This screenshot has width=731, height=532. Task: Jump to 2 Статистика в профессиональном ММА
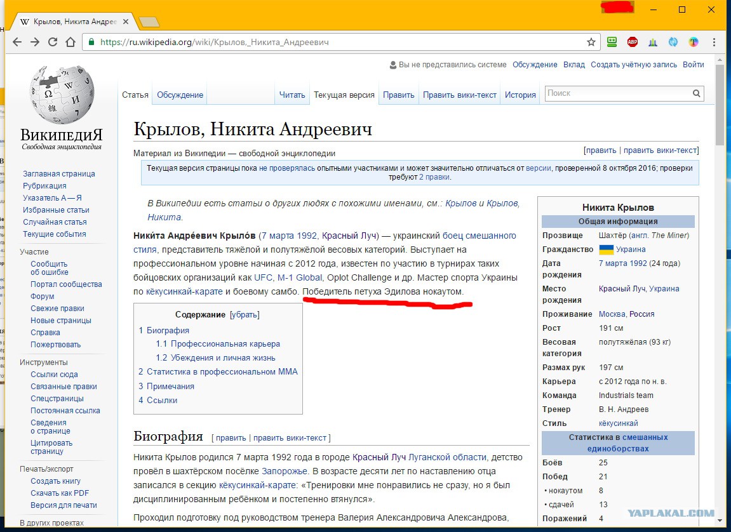click(218, 372)
